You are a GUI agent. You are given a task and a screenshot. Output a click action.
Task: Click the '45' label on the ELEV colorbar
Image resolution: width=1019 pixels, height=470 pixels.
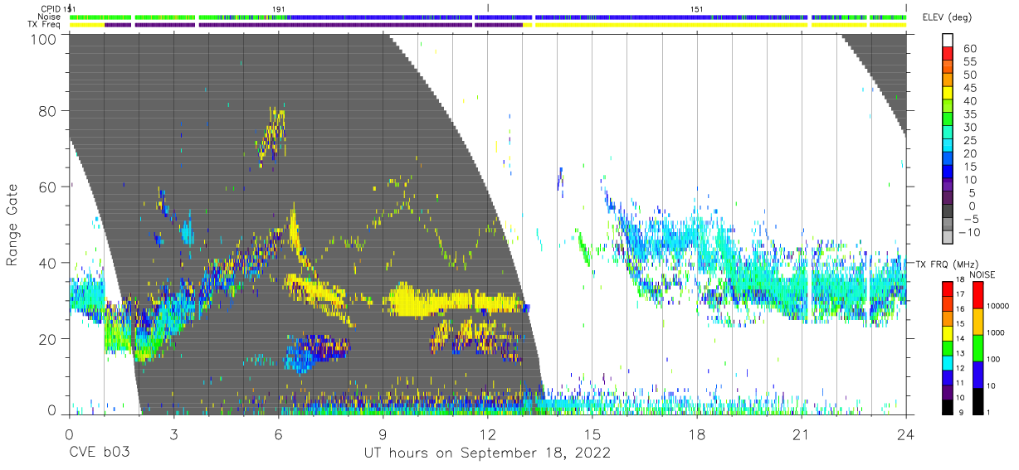(968, 88)
